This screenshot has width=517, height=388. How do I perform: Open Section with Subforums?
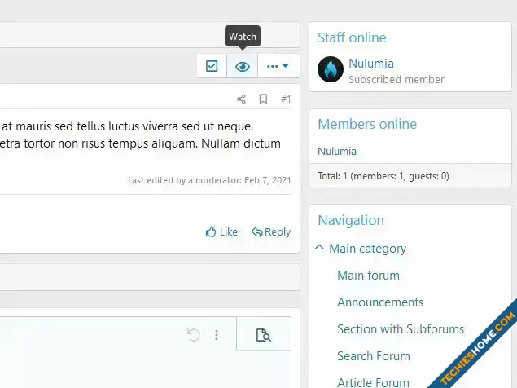[x=401, y=329]
